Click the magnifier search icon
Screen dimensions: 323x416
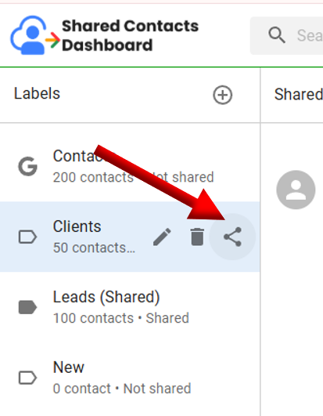(277, 35)
